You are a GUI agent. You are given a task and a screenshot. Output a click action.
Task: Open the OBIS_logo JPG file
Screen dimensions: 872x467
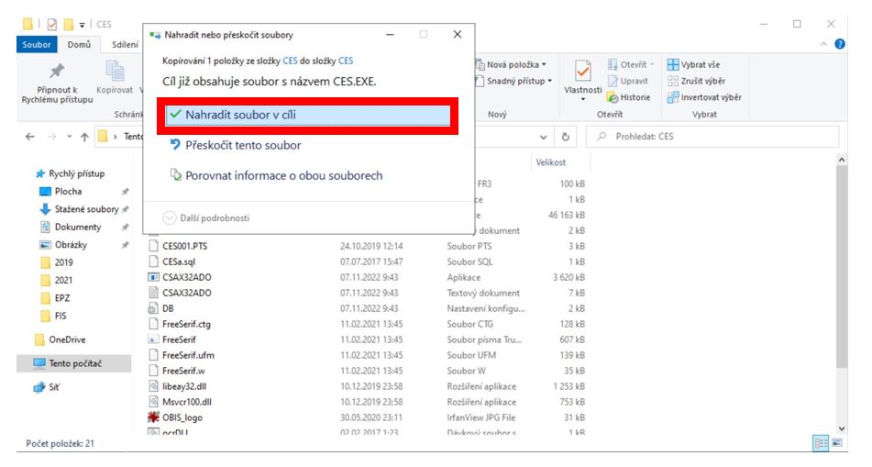click(182, 417)
